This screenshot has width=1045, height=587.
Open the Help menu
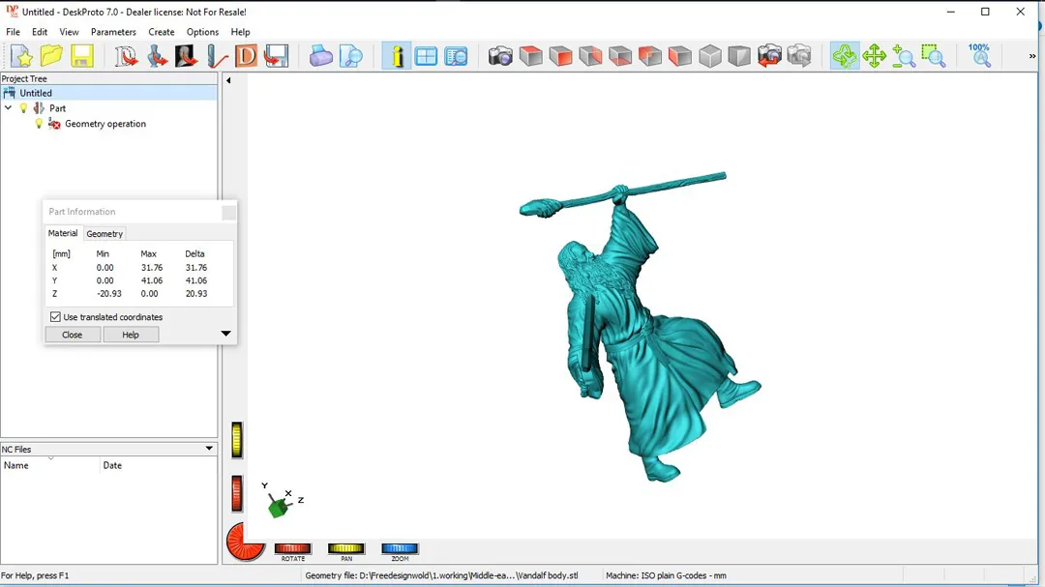click(x=241, y=32)
